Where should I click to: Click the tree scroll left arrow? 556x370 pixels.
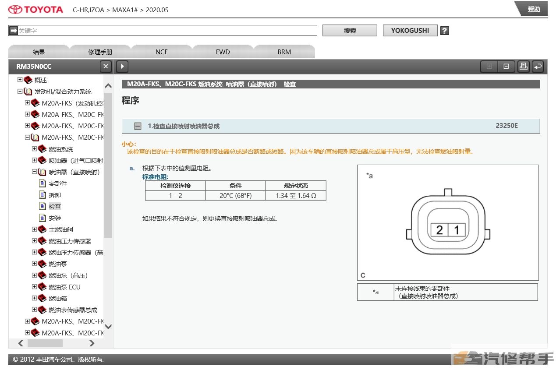click(21, 343)
